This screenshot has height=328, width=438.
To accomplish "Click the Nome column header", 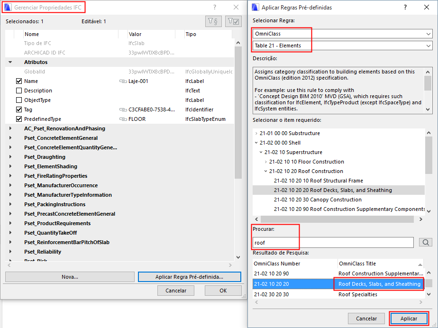I will click(x=71, y=35).
